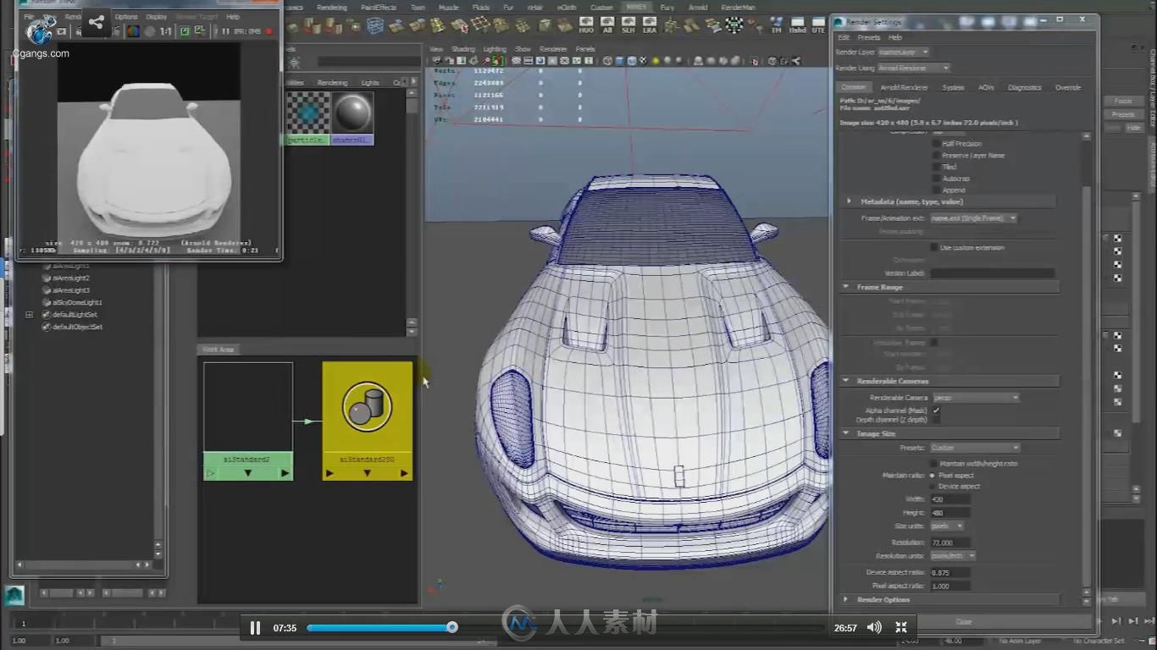Enable the Append checkbox

pyautogui.click(x=936, y=190)
